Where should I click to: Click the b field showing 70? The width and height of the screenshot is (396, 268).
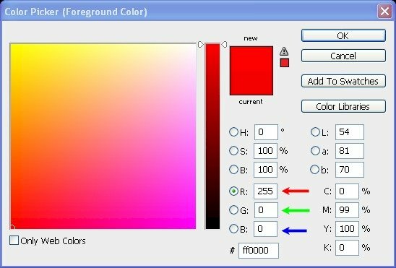pyautogui.click(x=350, y=170)
